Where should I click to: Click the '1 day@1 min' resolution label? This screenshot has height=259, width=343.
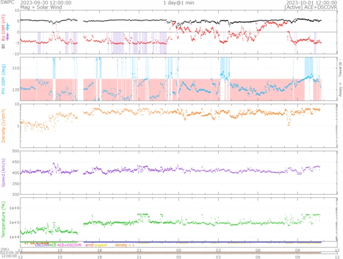pos(178,3)
